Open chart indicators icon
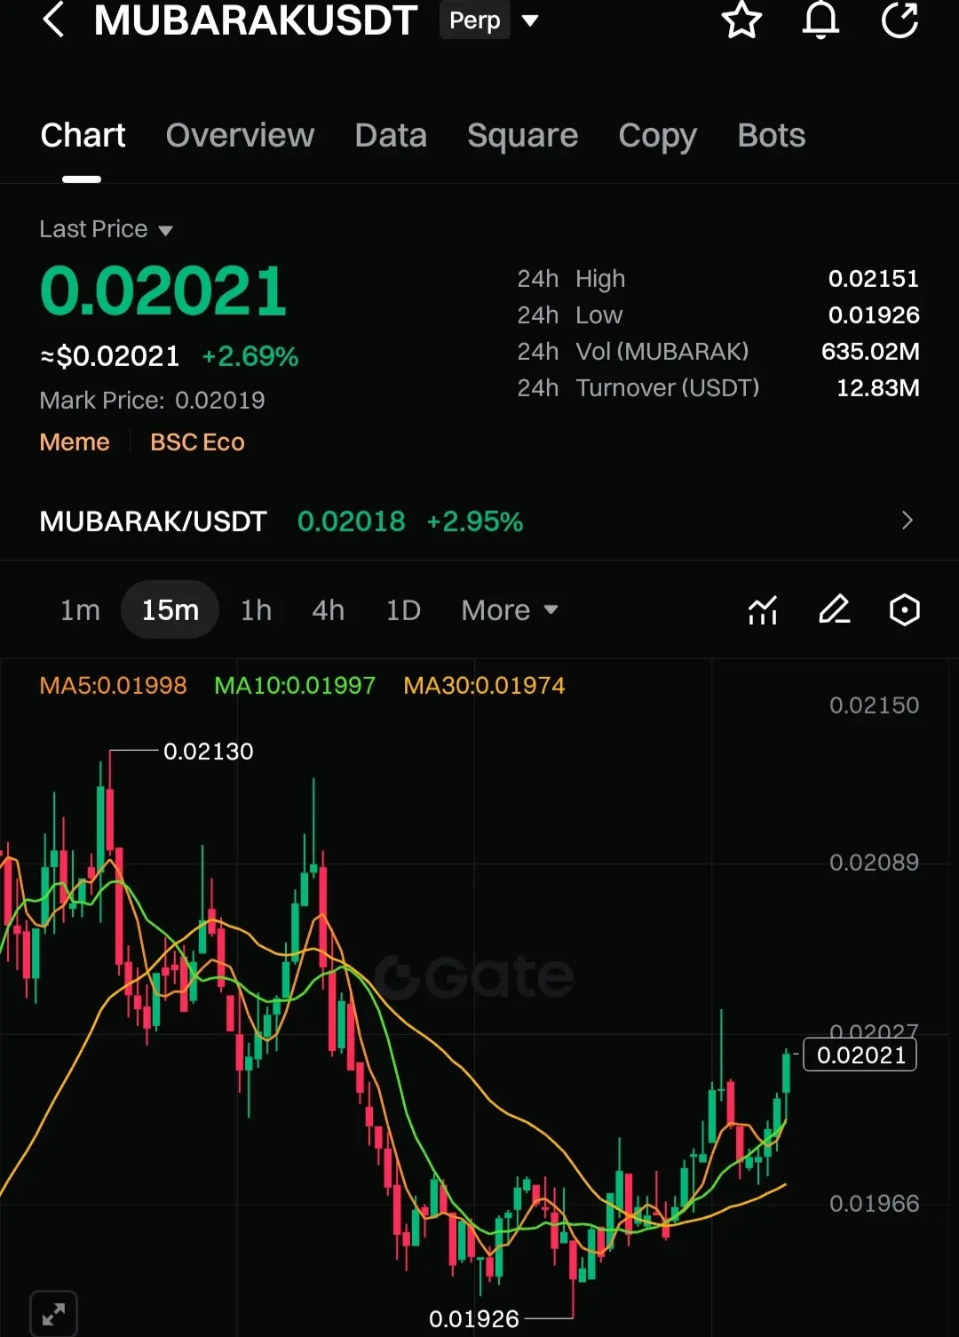Viewport: 959px width, 1337px height. click(763, 610)
